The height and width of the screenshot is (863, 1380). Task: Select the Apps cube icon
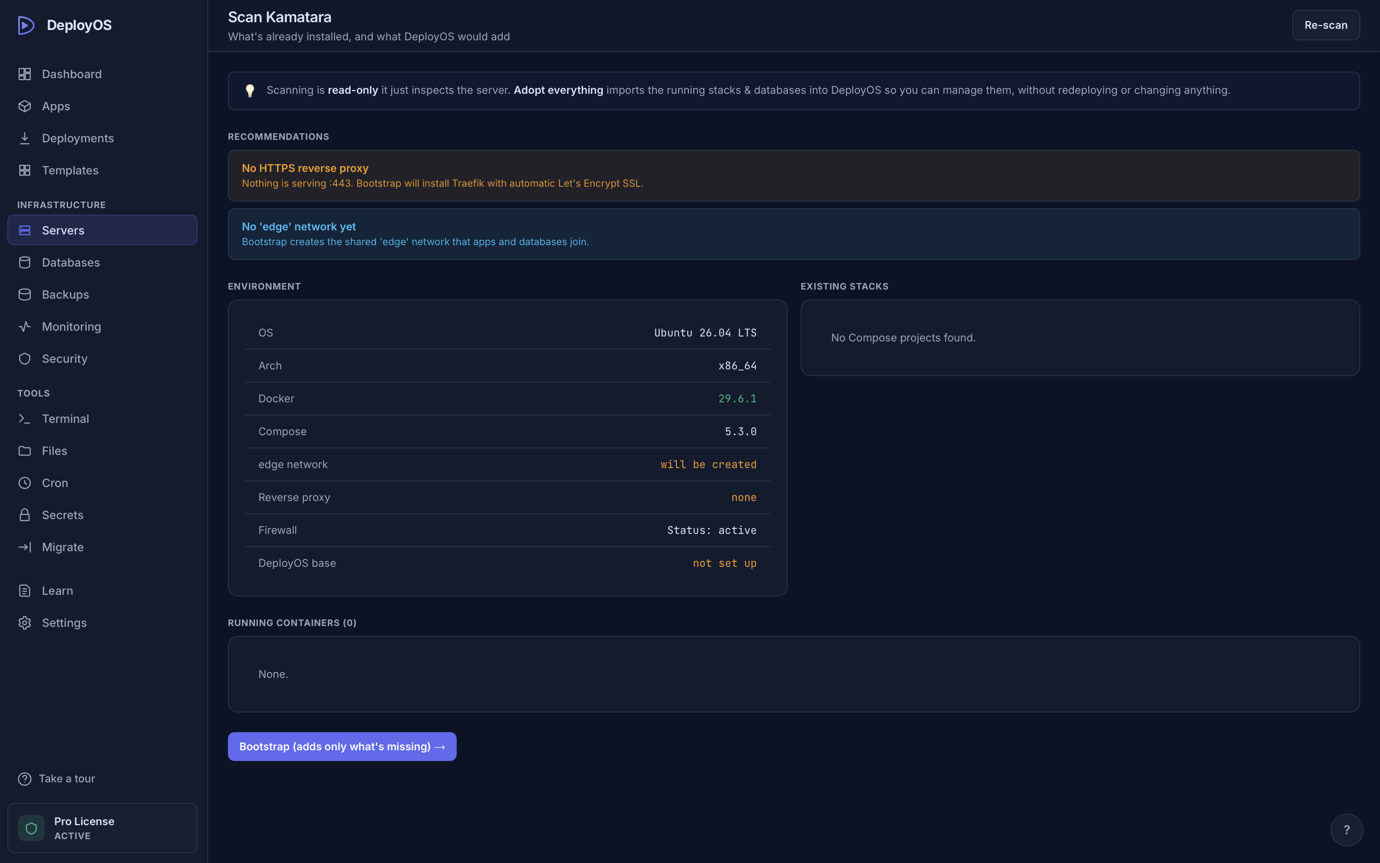25,106
